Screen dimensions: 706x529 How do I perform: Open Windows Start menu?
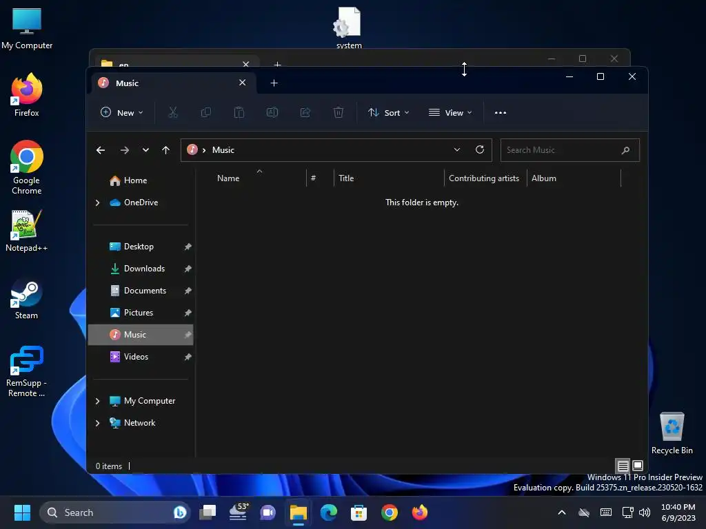[x=22, y=512]
